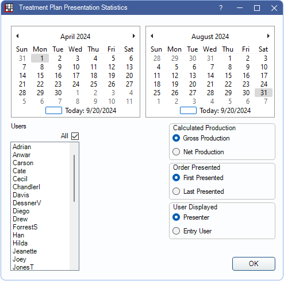Screen dimensions: 284x281
Task: Click the Users list scrollbar thumb
Action: (74, 178)
